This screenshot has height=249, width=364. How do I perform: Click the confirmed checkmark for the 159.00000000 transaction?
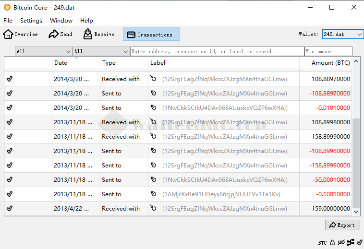tap(10, 209)
